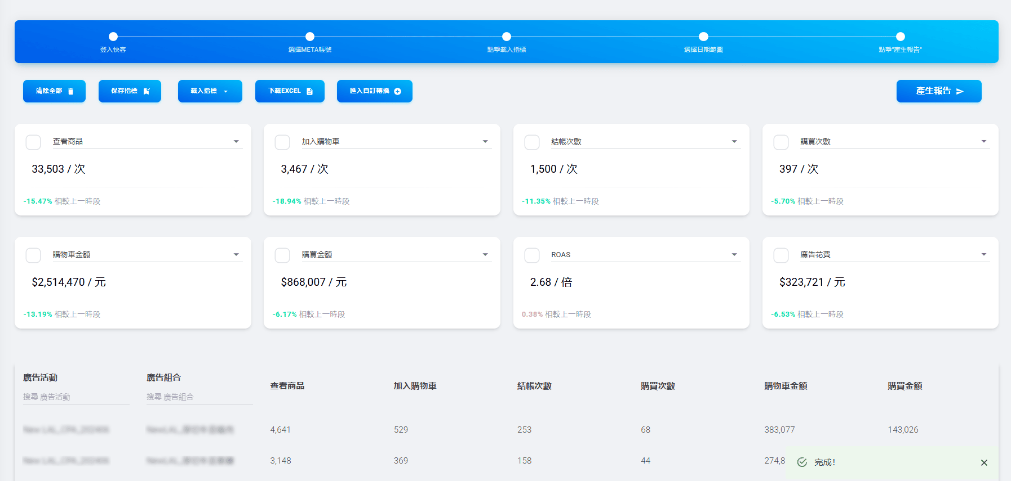Tick the checkbox on the 查看商品 card
The image size is (1011, 481).
[x=33, y=142]
